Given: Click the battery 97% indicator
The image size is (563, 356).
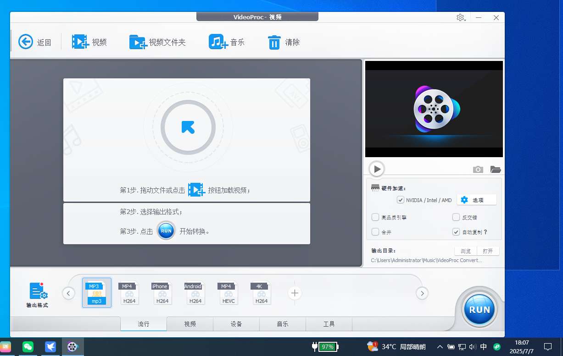Looking at the screenshot, I should coord(325,347).
